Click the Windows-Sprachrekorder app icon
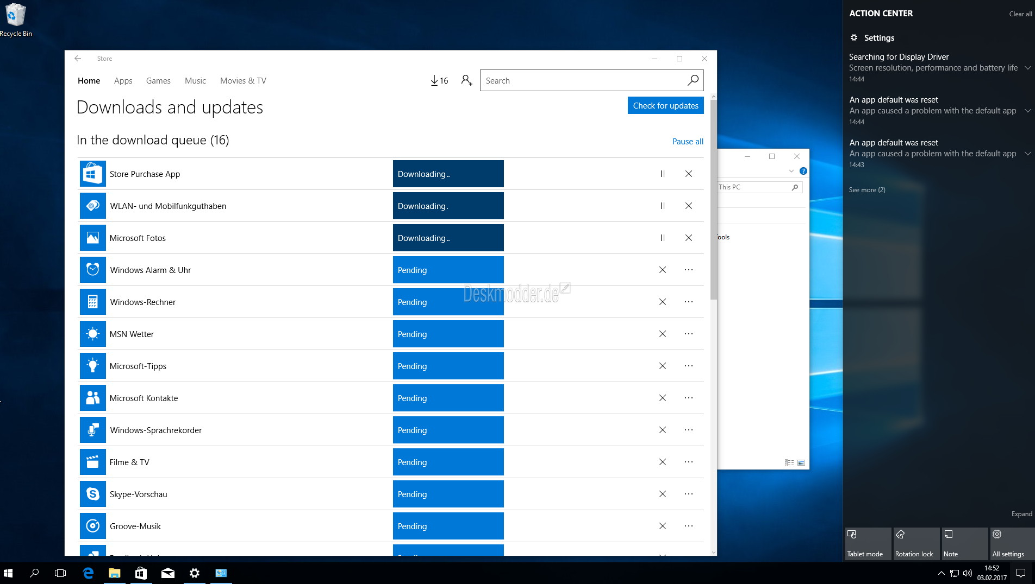The width and height of the screenshot is (1035, 584). (92, 430)
